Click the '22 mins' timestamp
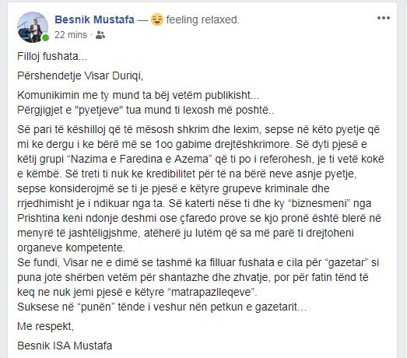The width and height of the screenshot is (407, 358). point(71,35)
